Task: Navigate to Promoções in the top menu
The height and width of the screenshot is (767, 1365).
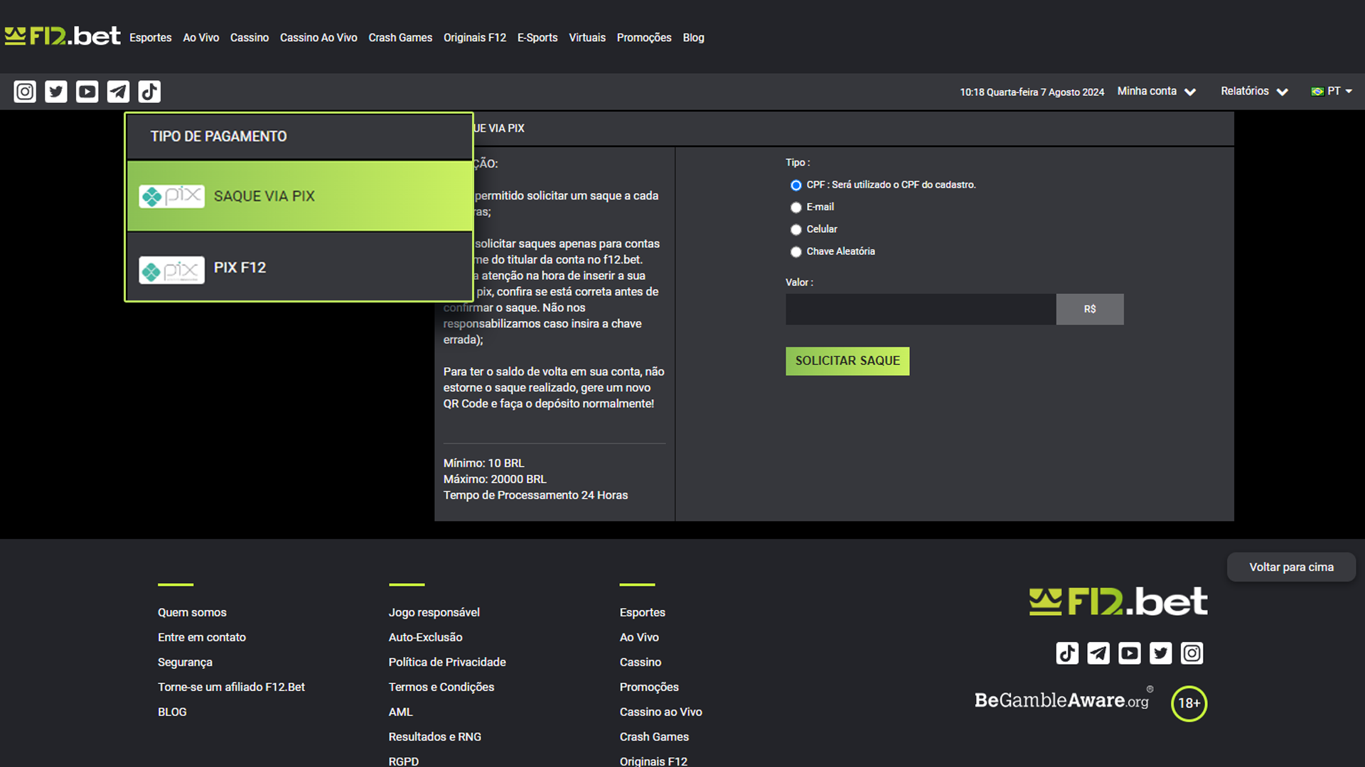Action: pyautogui.click(x=643, y=38)
